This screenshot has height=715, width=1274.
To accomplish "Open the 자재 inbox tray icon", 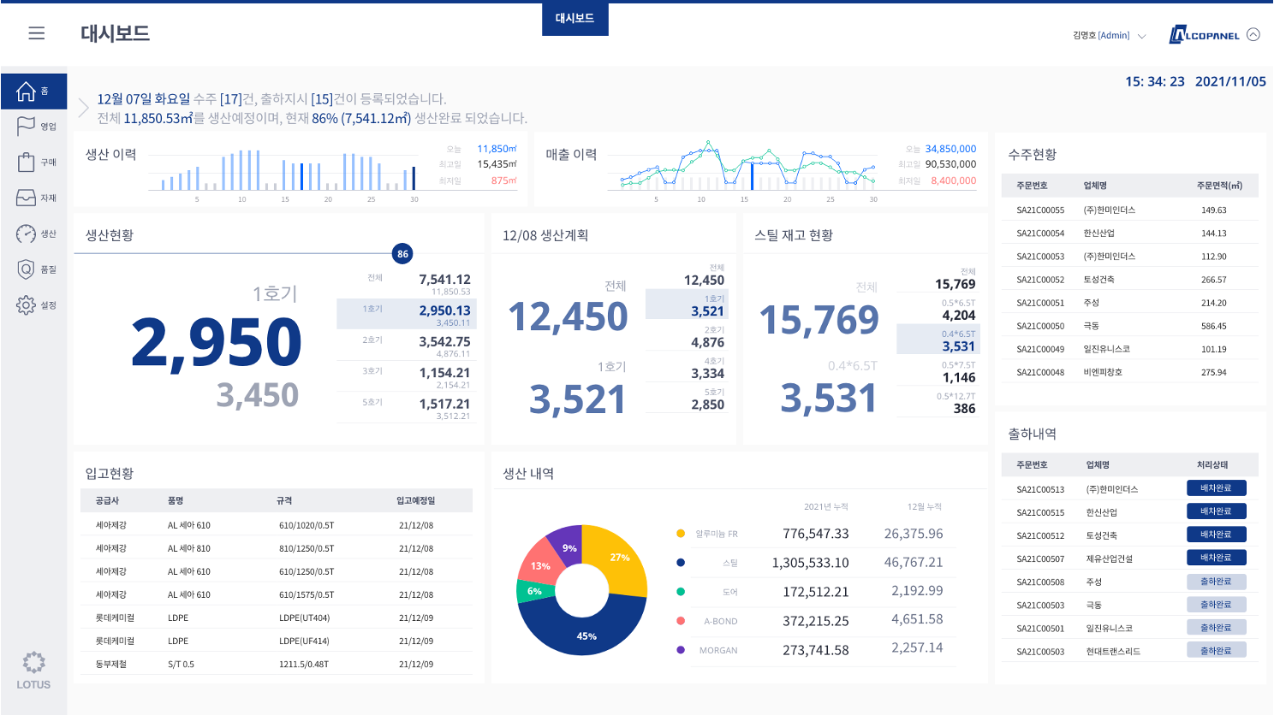I will [27, 198].
